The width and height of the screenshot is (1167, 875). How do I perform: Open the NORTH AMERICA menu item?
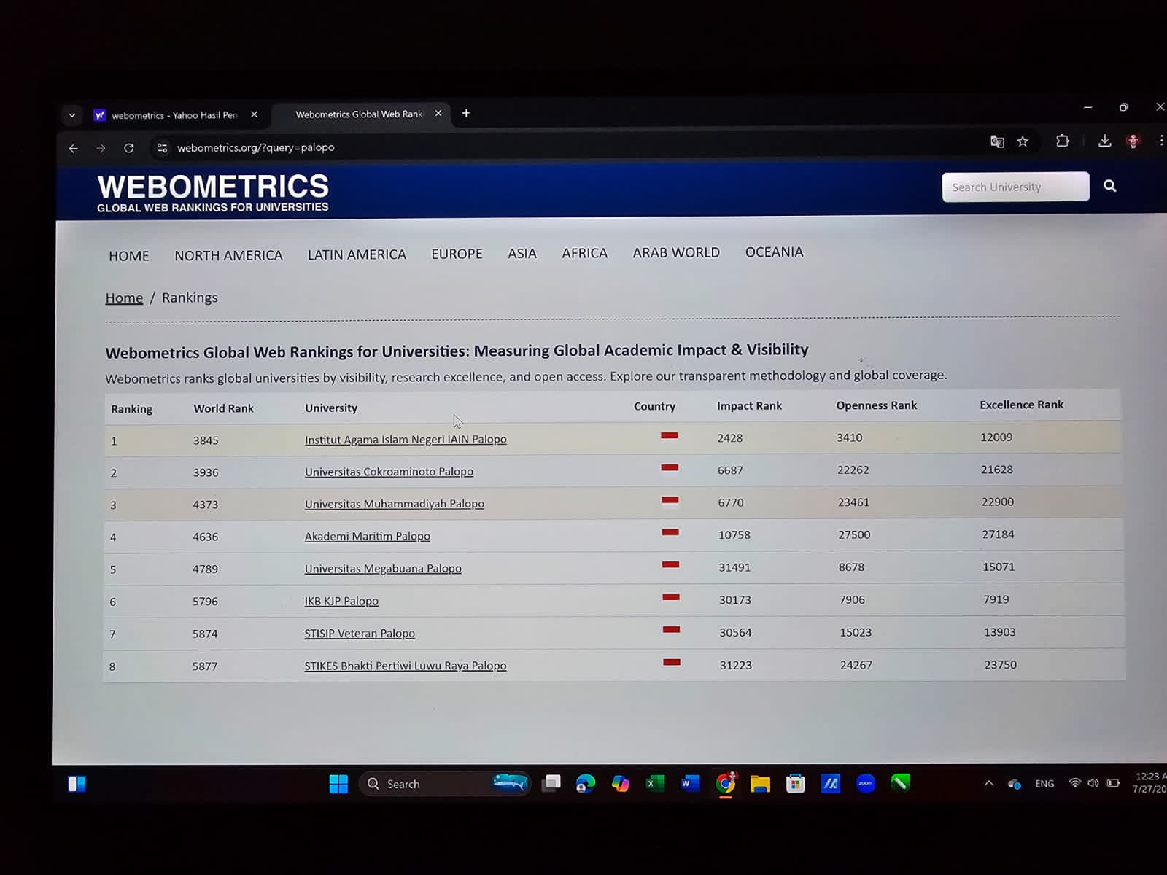pyautogui.click(x=228, y=255)
